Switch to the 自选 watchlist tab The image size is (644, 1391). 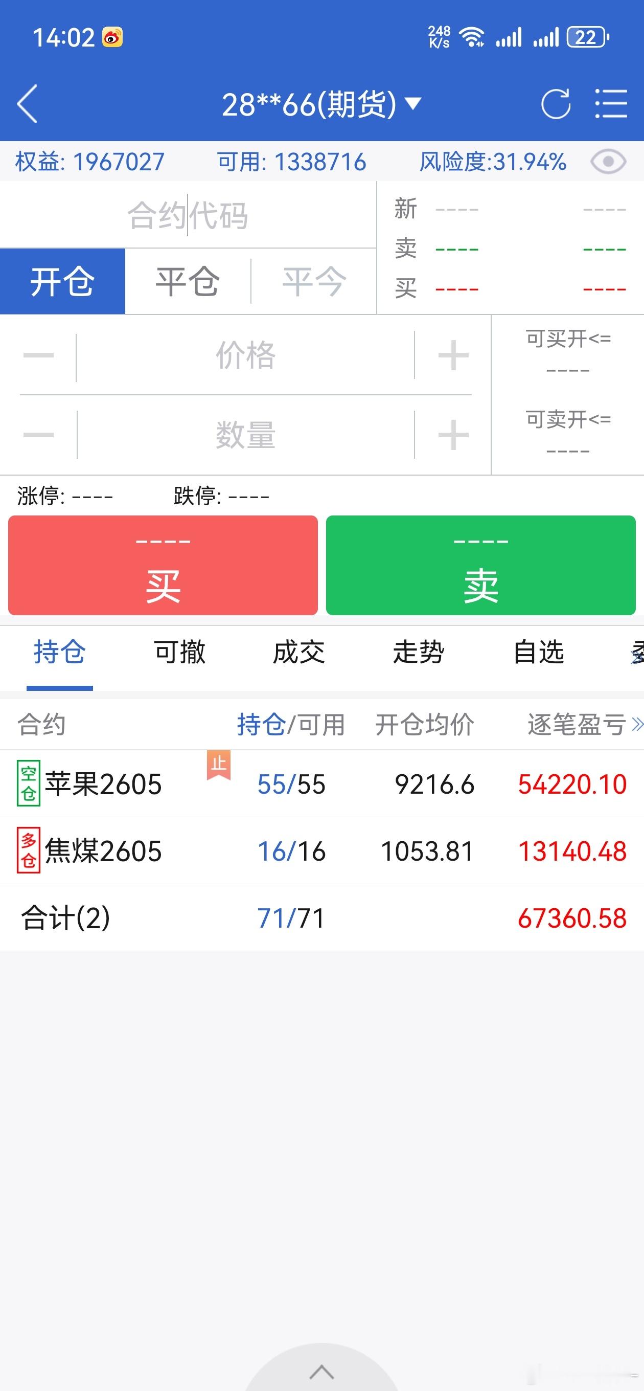point(539,653)
